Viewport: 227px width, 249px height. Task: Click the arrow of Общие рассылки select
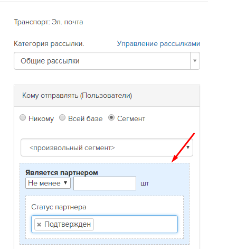point(195,61)
